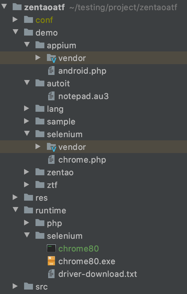This screenshot has height=294, width=187.
Task: Click the android.php file icon
Action: click(x=51, y=71)
